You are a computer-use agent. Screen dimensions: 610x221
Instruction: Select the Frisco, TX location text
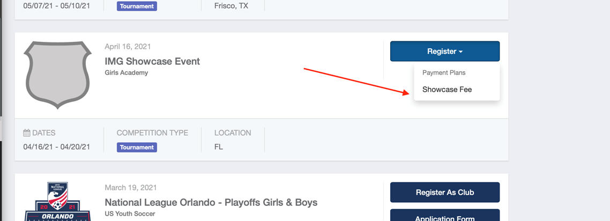tap(231, 6)
